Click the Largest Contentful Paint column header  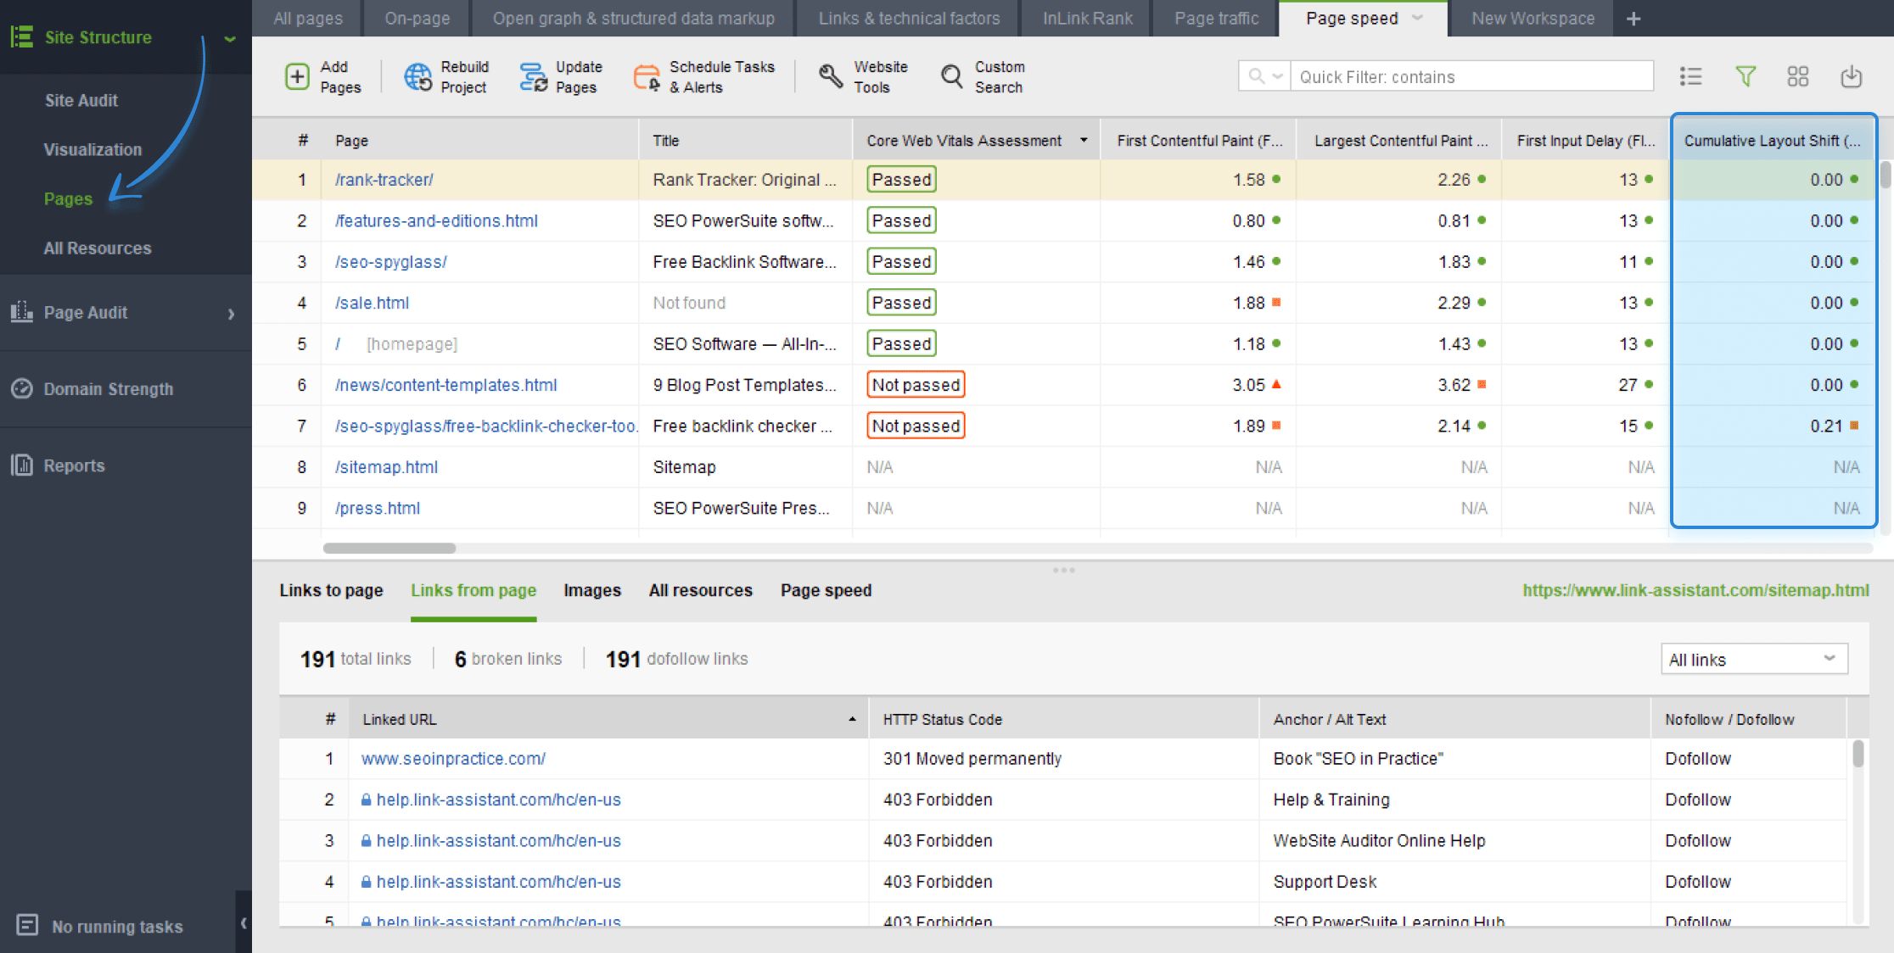tap(1399, 141)
